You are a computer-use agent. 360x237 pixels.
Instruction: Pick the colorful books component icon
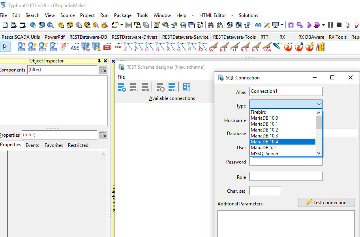[320, 47]
